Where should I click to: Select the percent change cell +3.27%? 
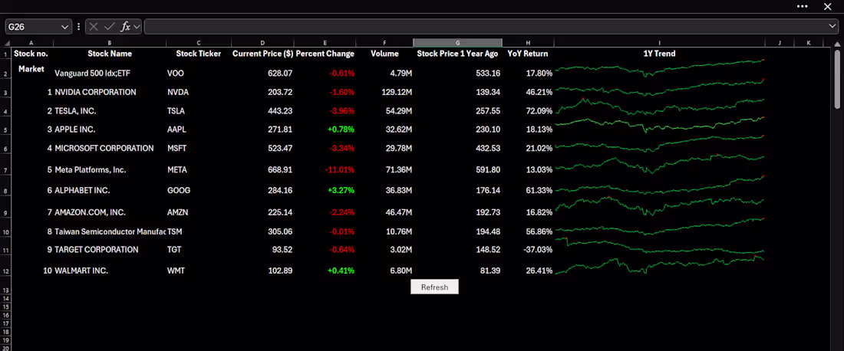coord(341,191)
